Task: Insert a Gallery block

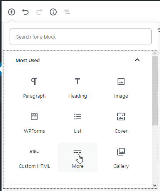Action: (121, 157)
